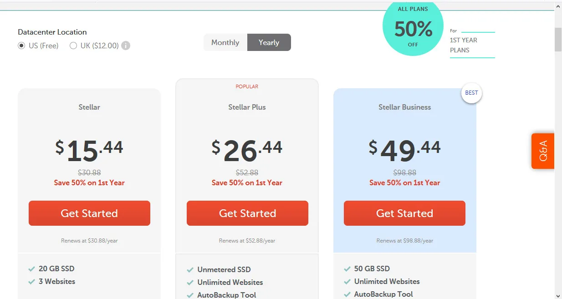Click the $26.44 price on Stellar Plus
The height and width of the screenshot is (299, 562).
247,148
